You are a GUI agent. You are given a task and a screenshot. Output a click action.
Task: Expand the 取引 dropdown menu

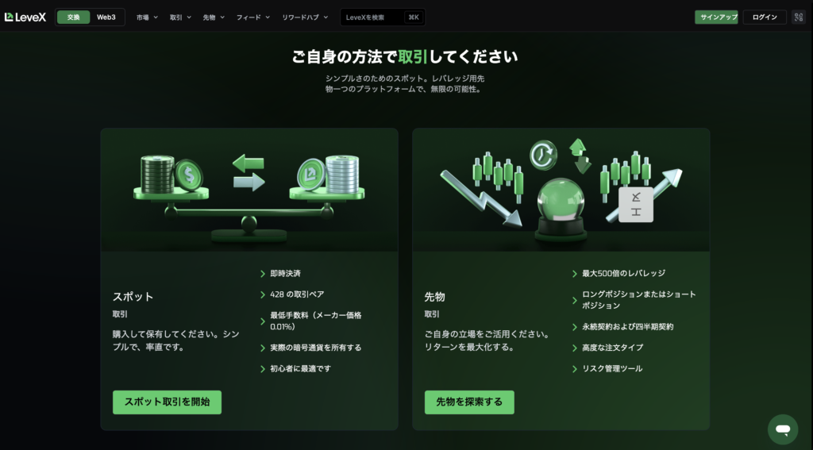click(180, 17)
